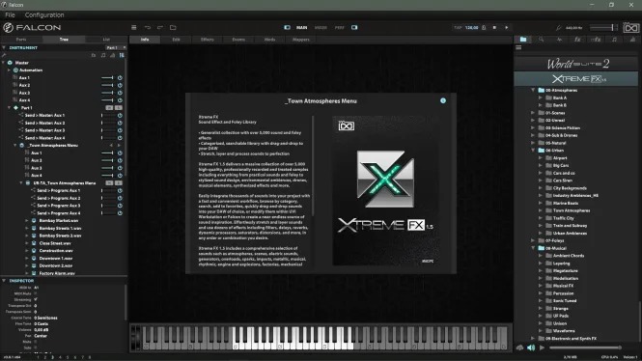
Task: Collapse the Master tree node
Action: (3, 63)
